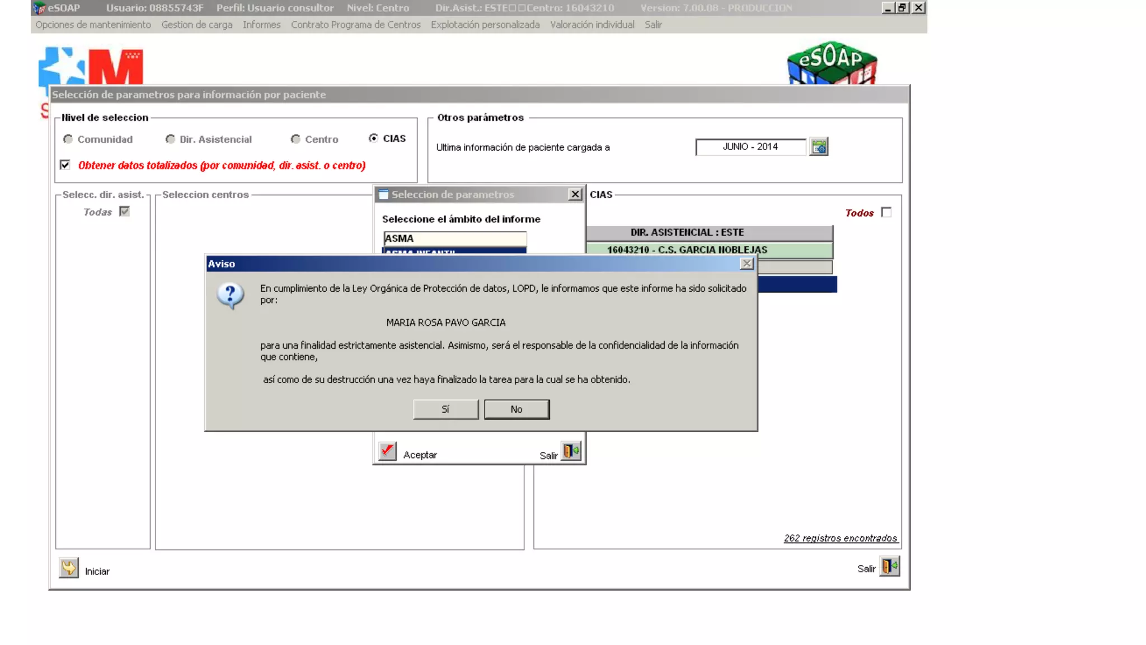Viewport: 1146px width, 645px height.
Task: Open the Contrato Programa de Centros menu
Action: (355, 25)
